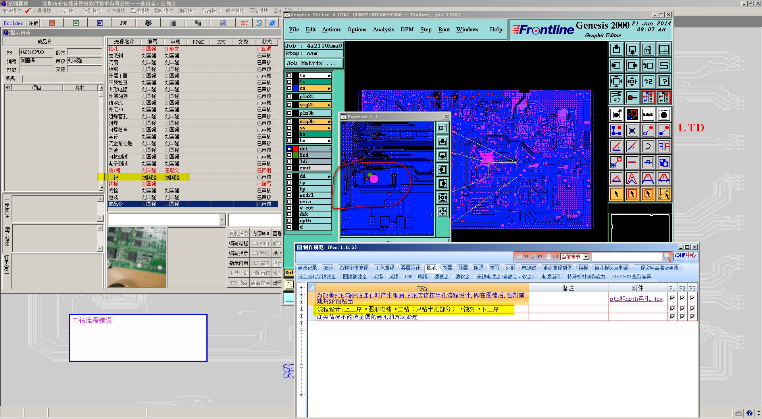
Task: Click the PCB photo thumbnail
Action: click(137, 257)
